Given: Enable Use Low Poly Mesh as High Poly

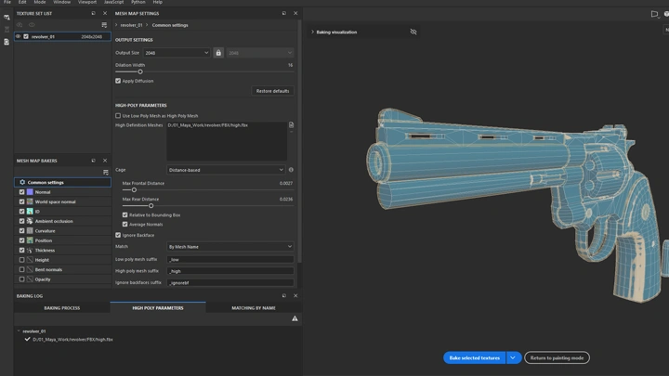Looking at the screenshot, I should [x=118, y=115].
